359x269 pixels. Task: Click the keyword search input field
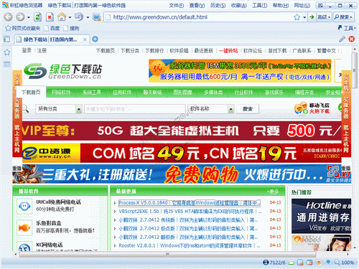[x=135, y=109]
